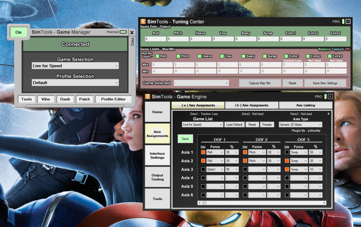361x227 pixels.
Task: Click Pitch Max limit field
Action: click(184, 64)
